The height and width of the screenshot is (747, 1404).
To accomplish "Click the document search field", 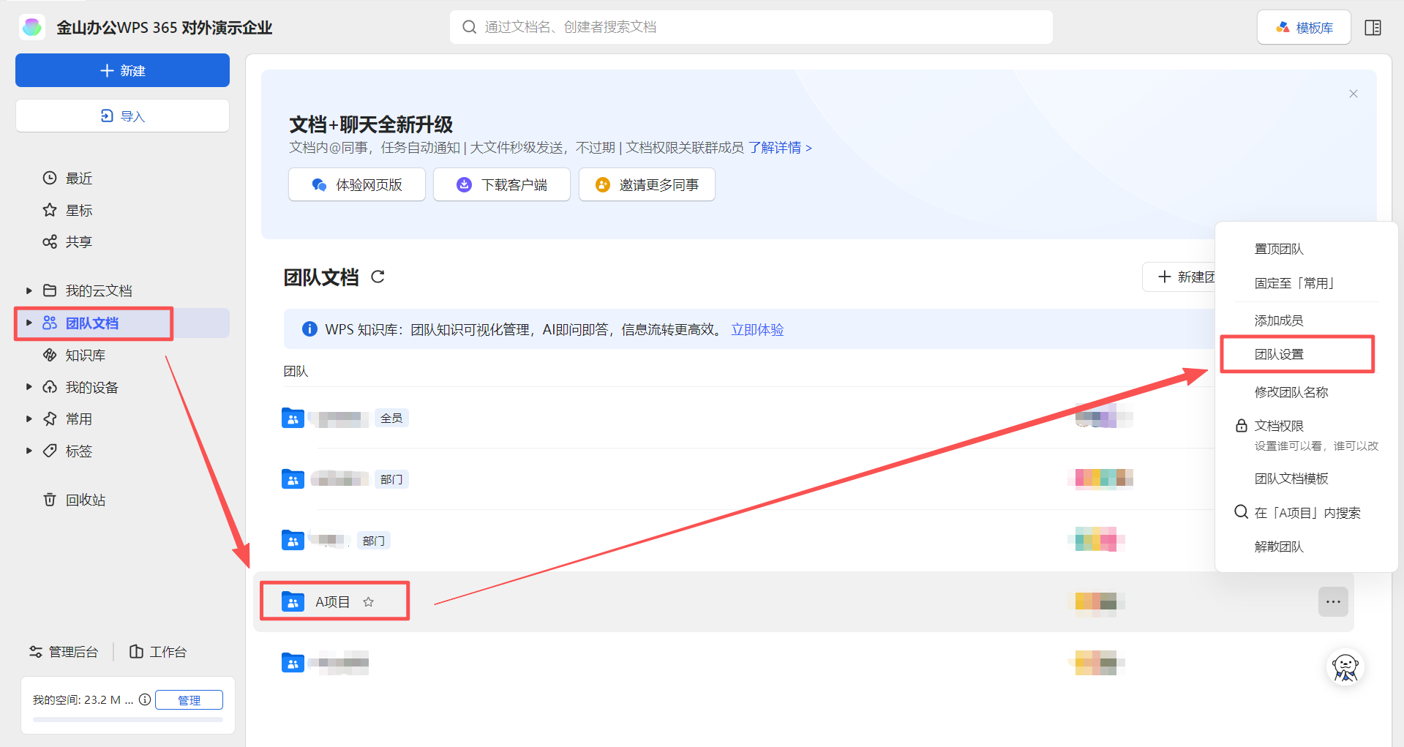I will [751, 27].
